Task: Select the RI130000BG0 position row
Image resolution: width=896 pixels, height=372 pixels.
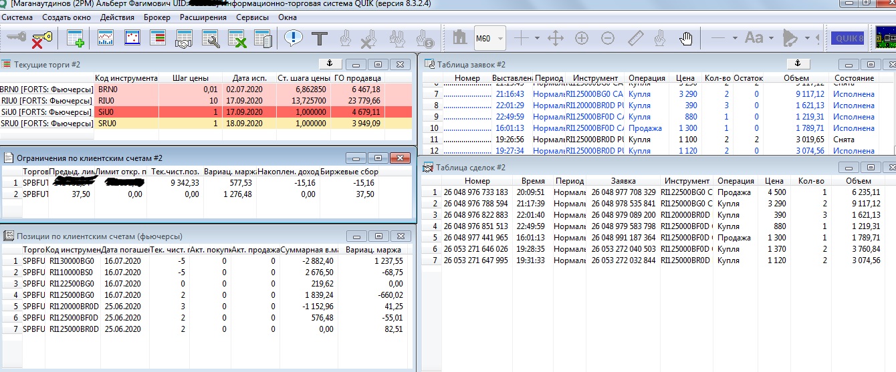Action: point(74,260)
